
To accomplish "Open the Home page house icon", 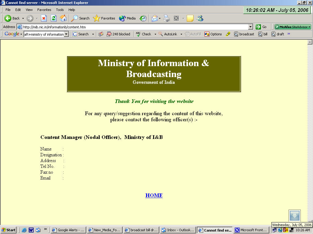I will pyautogui.click(x=63, y=18).
